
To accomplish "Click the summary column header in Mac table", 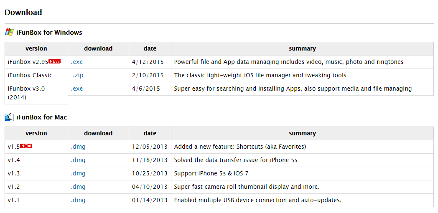I will 302,133.
